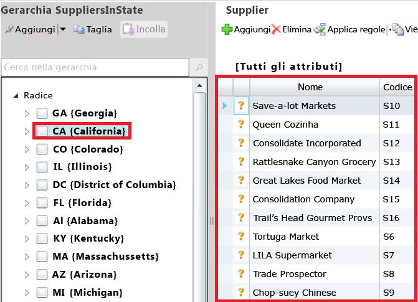This screenshot has width=418, height=302.
Task: Expand the DC {District of Columbia} node
Action: pyautogui.click(x=27, y=186)
